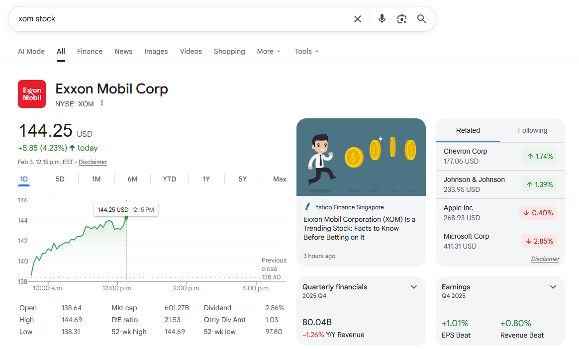Expand the Quarterly financials card
The image size is (579, 349).
click(413, 287)
